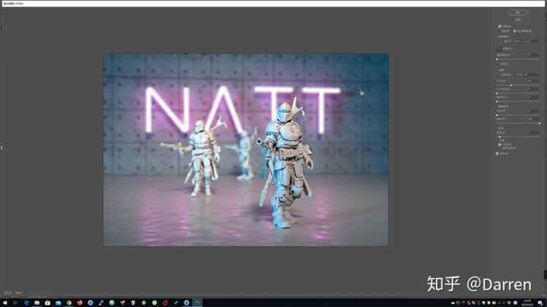The height and width of the screenshot is (307, 547).
Task: Click the Photoshop icon in the taskbar
Action: [197, 302]
